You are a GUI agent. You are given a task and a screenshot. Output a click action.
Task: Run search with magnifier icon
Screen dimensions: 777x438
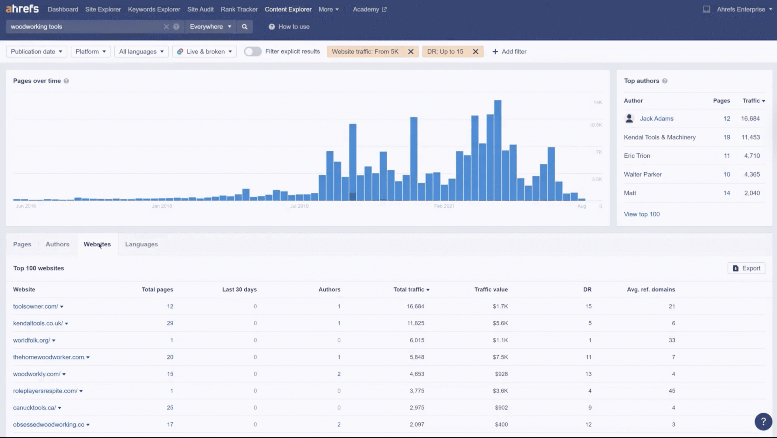click(245, 27)
